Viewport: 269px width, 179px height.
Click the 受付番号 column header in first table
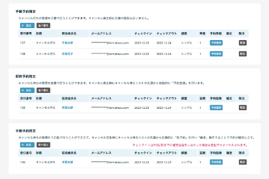click(x=26, y=34)
